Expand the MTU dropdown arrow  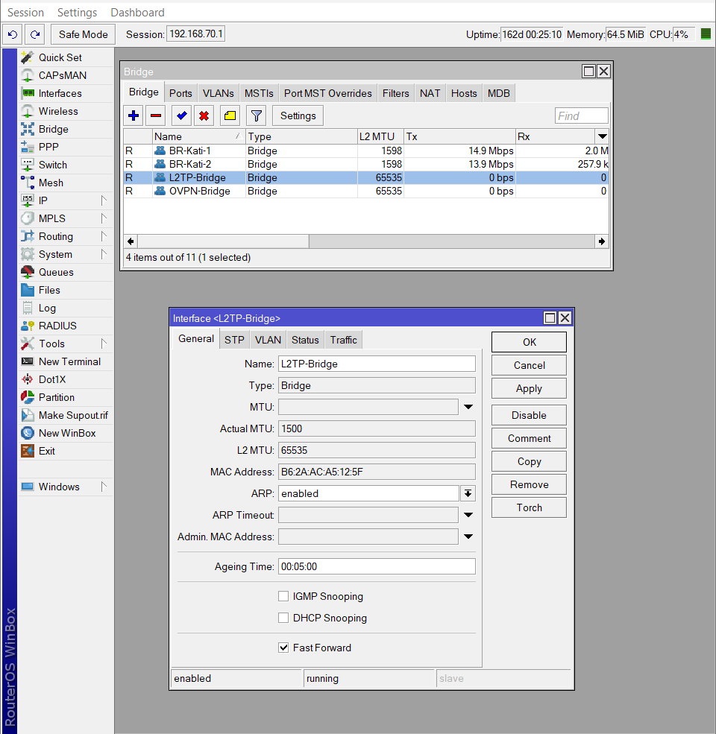point(468,406)
